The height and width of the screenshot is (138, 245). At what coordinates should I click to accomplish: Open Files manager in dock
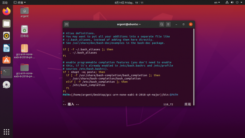[6, 24]
